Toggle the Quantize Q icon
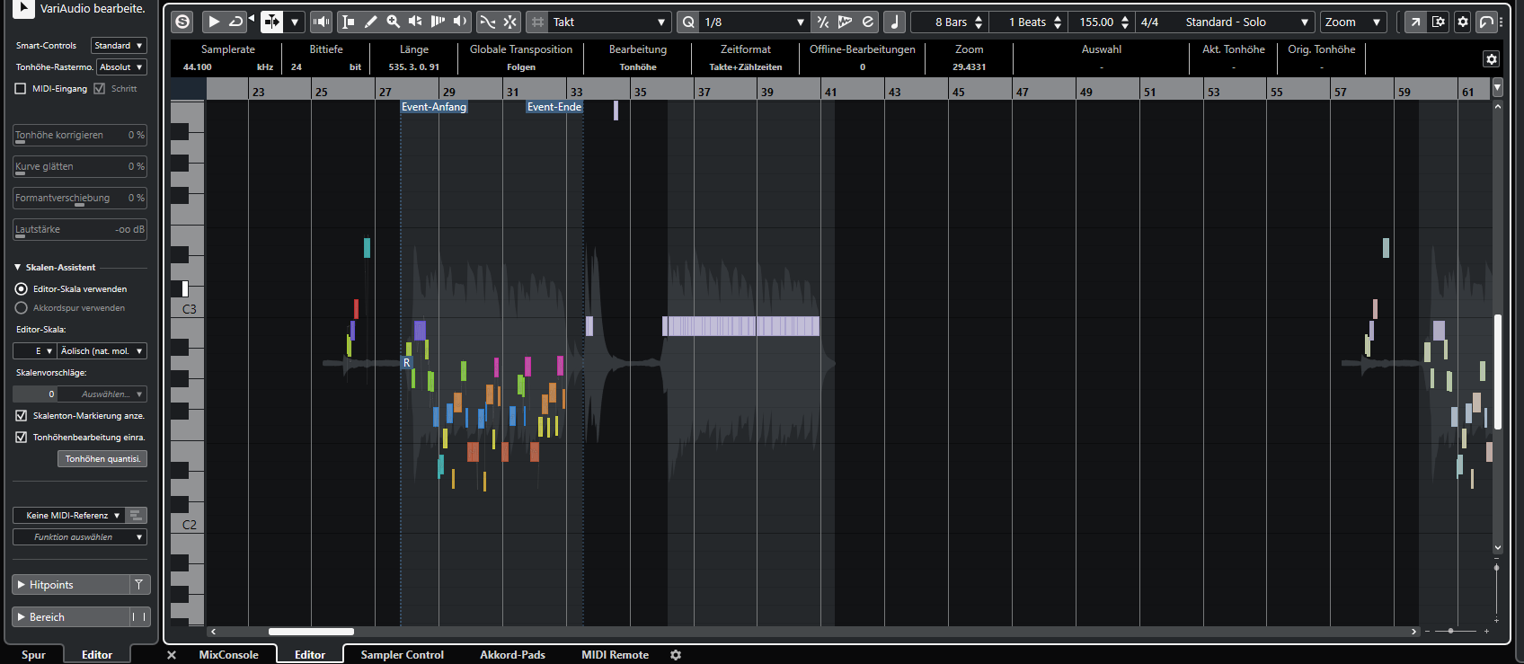This screenshot has height=664, width=1524. (688, 22)
